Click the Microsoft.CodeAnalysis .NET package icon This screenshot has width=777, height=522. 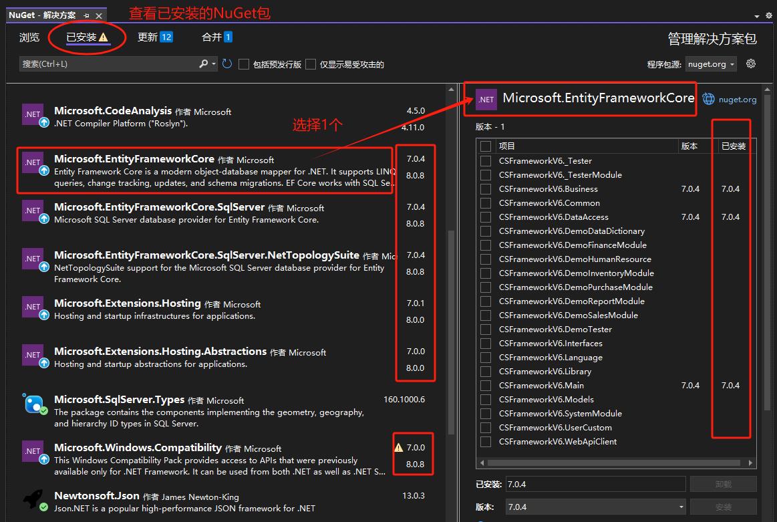(33, 114)
